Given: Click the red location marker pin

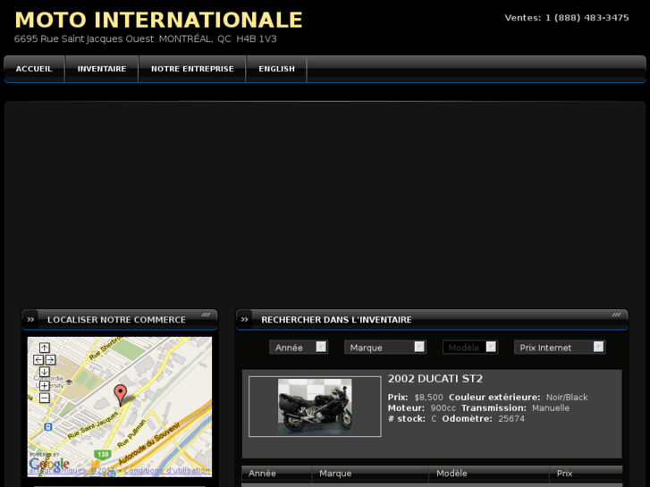Looking at the screenshot, I should point(120,395).
